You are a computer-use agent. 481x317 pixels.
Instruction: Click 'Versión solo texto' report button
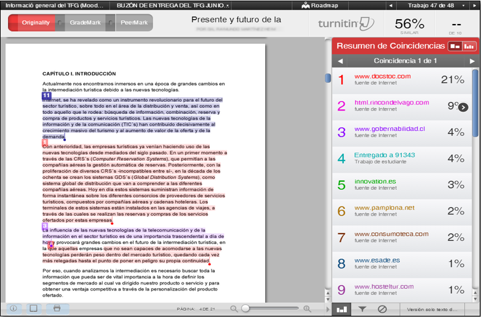(432, 310)
